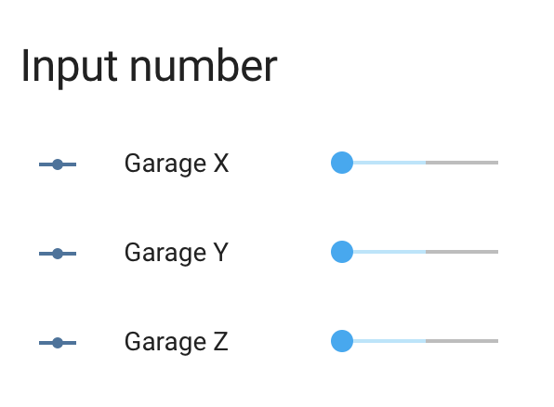Click the letter X in Garage X label
554x407 pixels.
[221, 163]
